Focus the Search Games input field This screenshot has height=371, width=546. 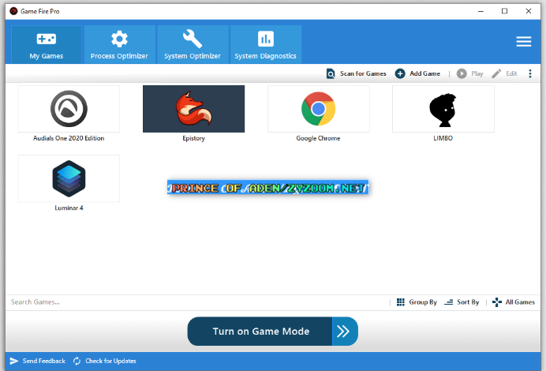[196, 302]
